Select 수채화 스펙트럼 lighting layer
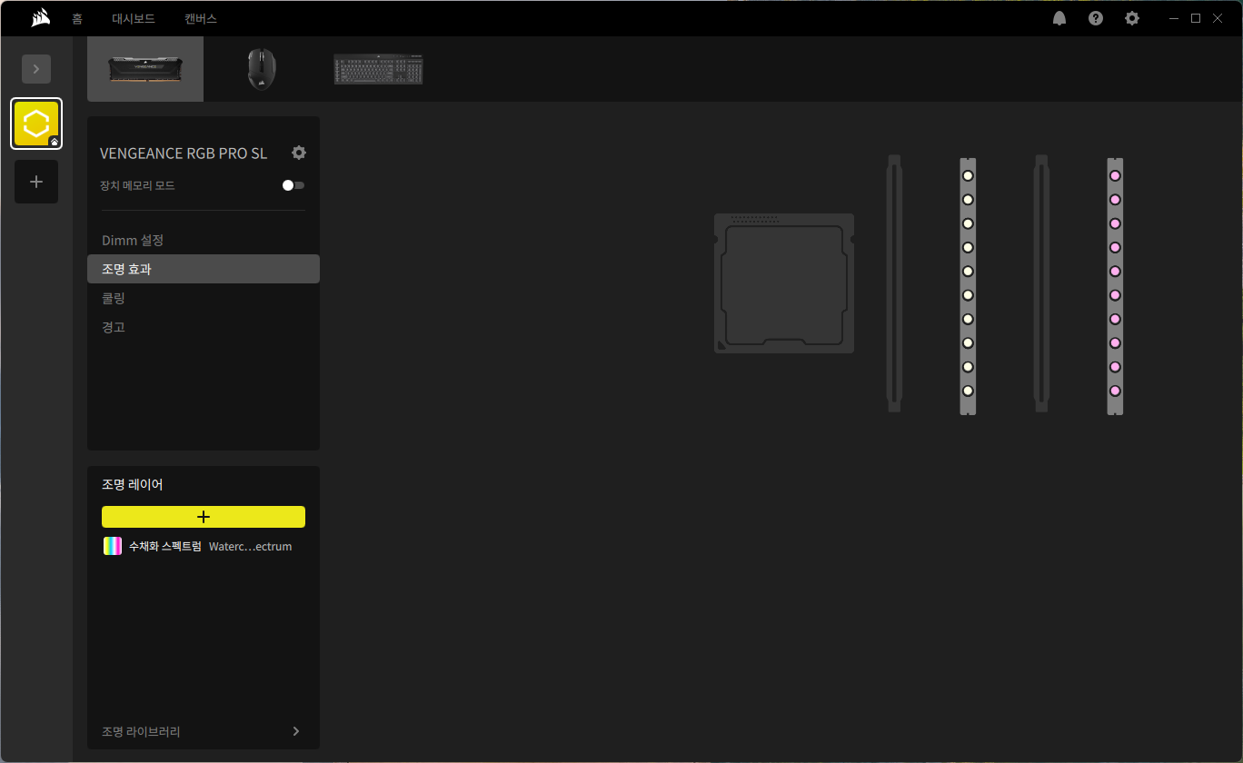1243x763 pixels. pos(204,546)
